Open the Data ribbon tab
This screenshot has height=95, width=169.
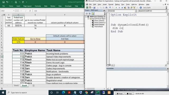[x=46, y=6]
